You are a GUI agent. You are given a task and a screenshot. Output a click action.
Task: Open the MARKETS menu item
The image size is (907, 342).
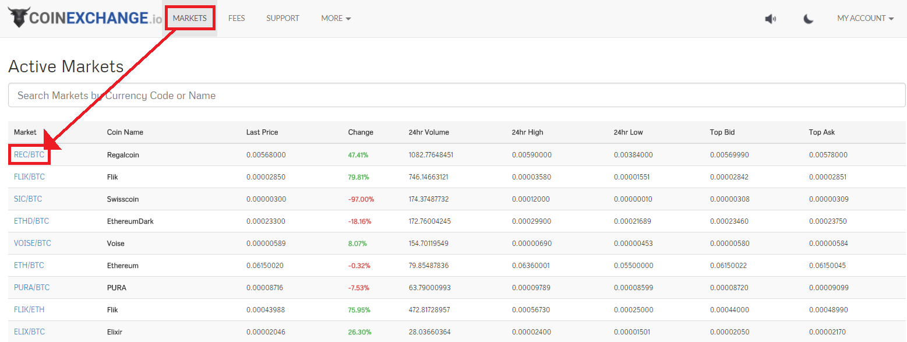[x=190, y=19]
